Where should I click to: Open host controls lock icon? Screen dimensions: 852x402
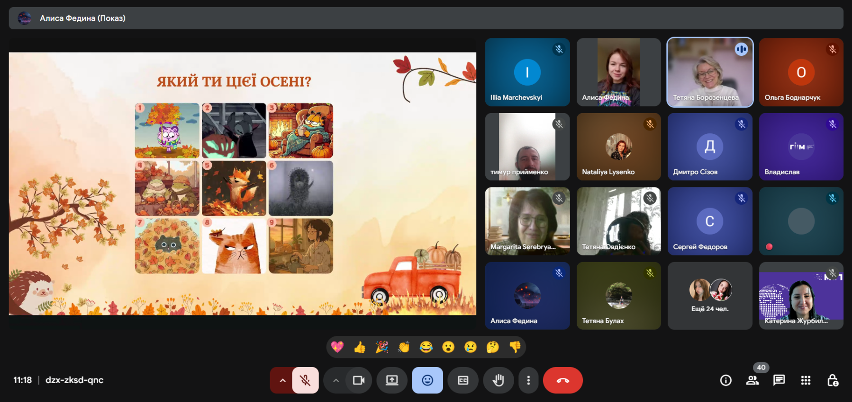pos(832,380)
